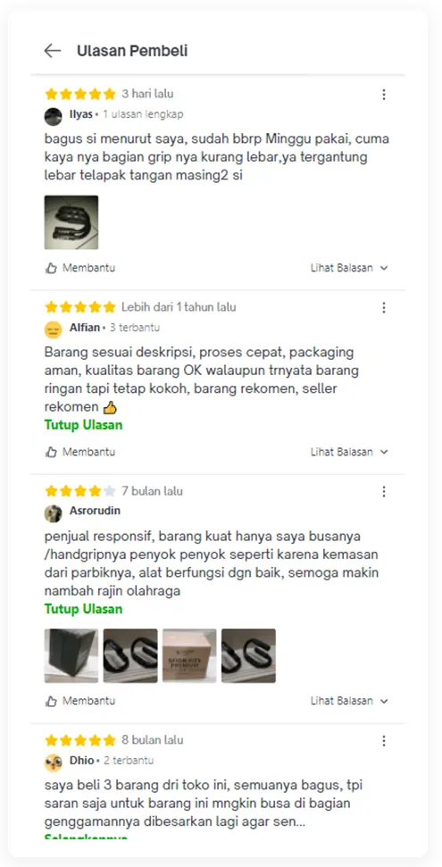
Task: Open more options on Alfian's review
Action: click(x=384, y=307)
